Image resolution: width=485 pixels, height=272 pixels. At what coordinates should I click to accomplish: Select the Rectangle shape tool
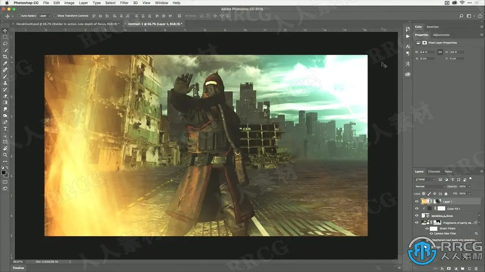point(5,142)
